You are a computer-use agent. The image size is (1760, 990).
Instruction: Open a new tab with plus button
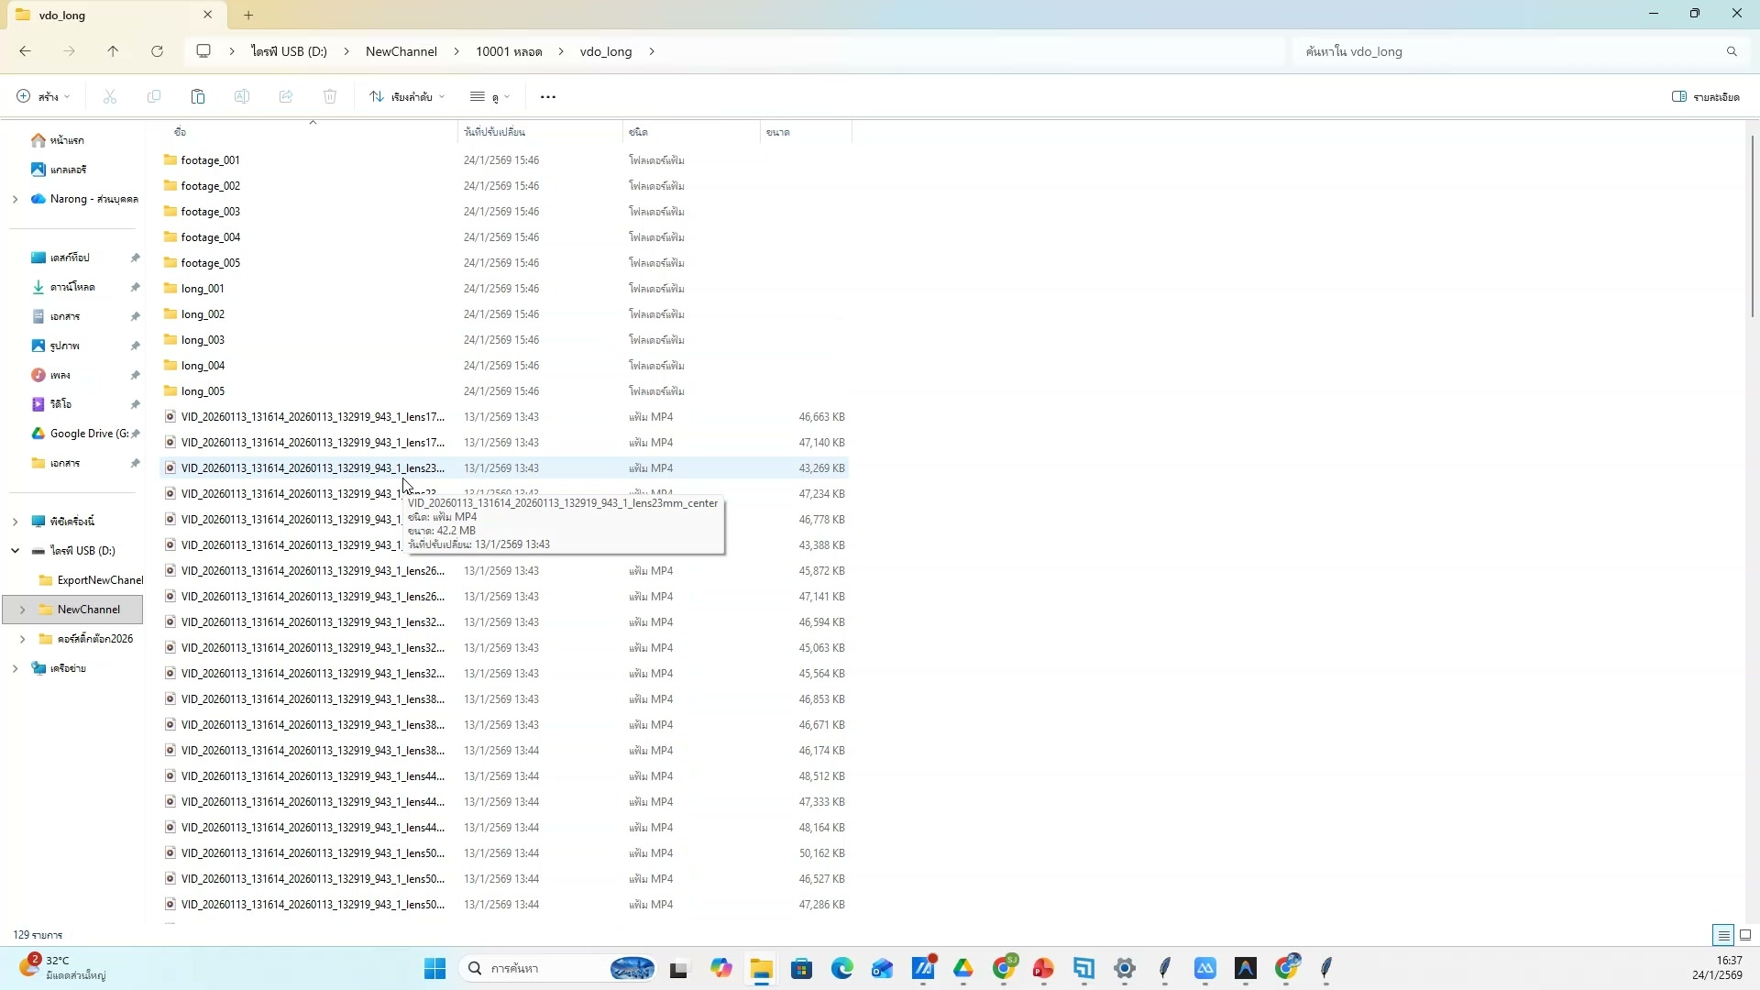click(248, 15)
